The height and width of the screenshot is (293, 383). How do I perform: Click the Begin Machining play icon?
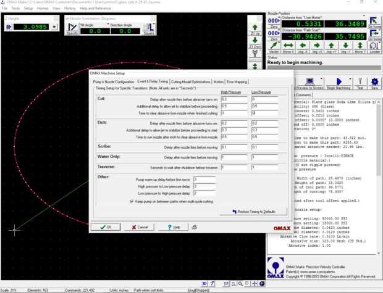point(339,81)
